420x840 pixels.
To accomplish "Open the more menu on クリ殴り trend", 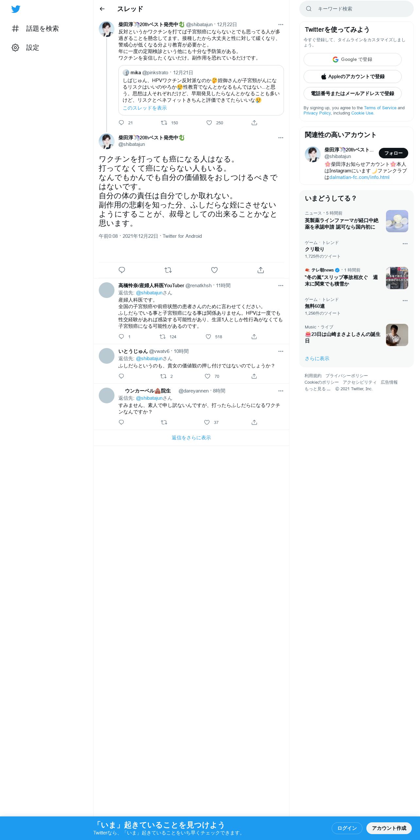I will pos(405,244).
